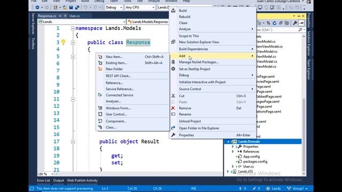This screenshot has width=342, height=192.
Task: Click App.config in Solution Explorer
Action: point(252,156)
